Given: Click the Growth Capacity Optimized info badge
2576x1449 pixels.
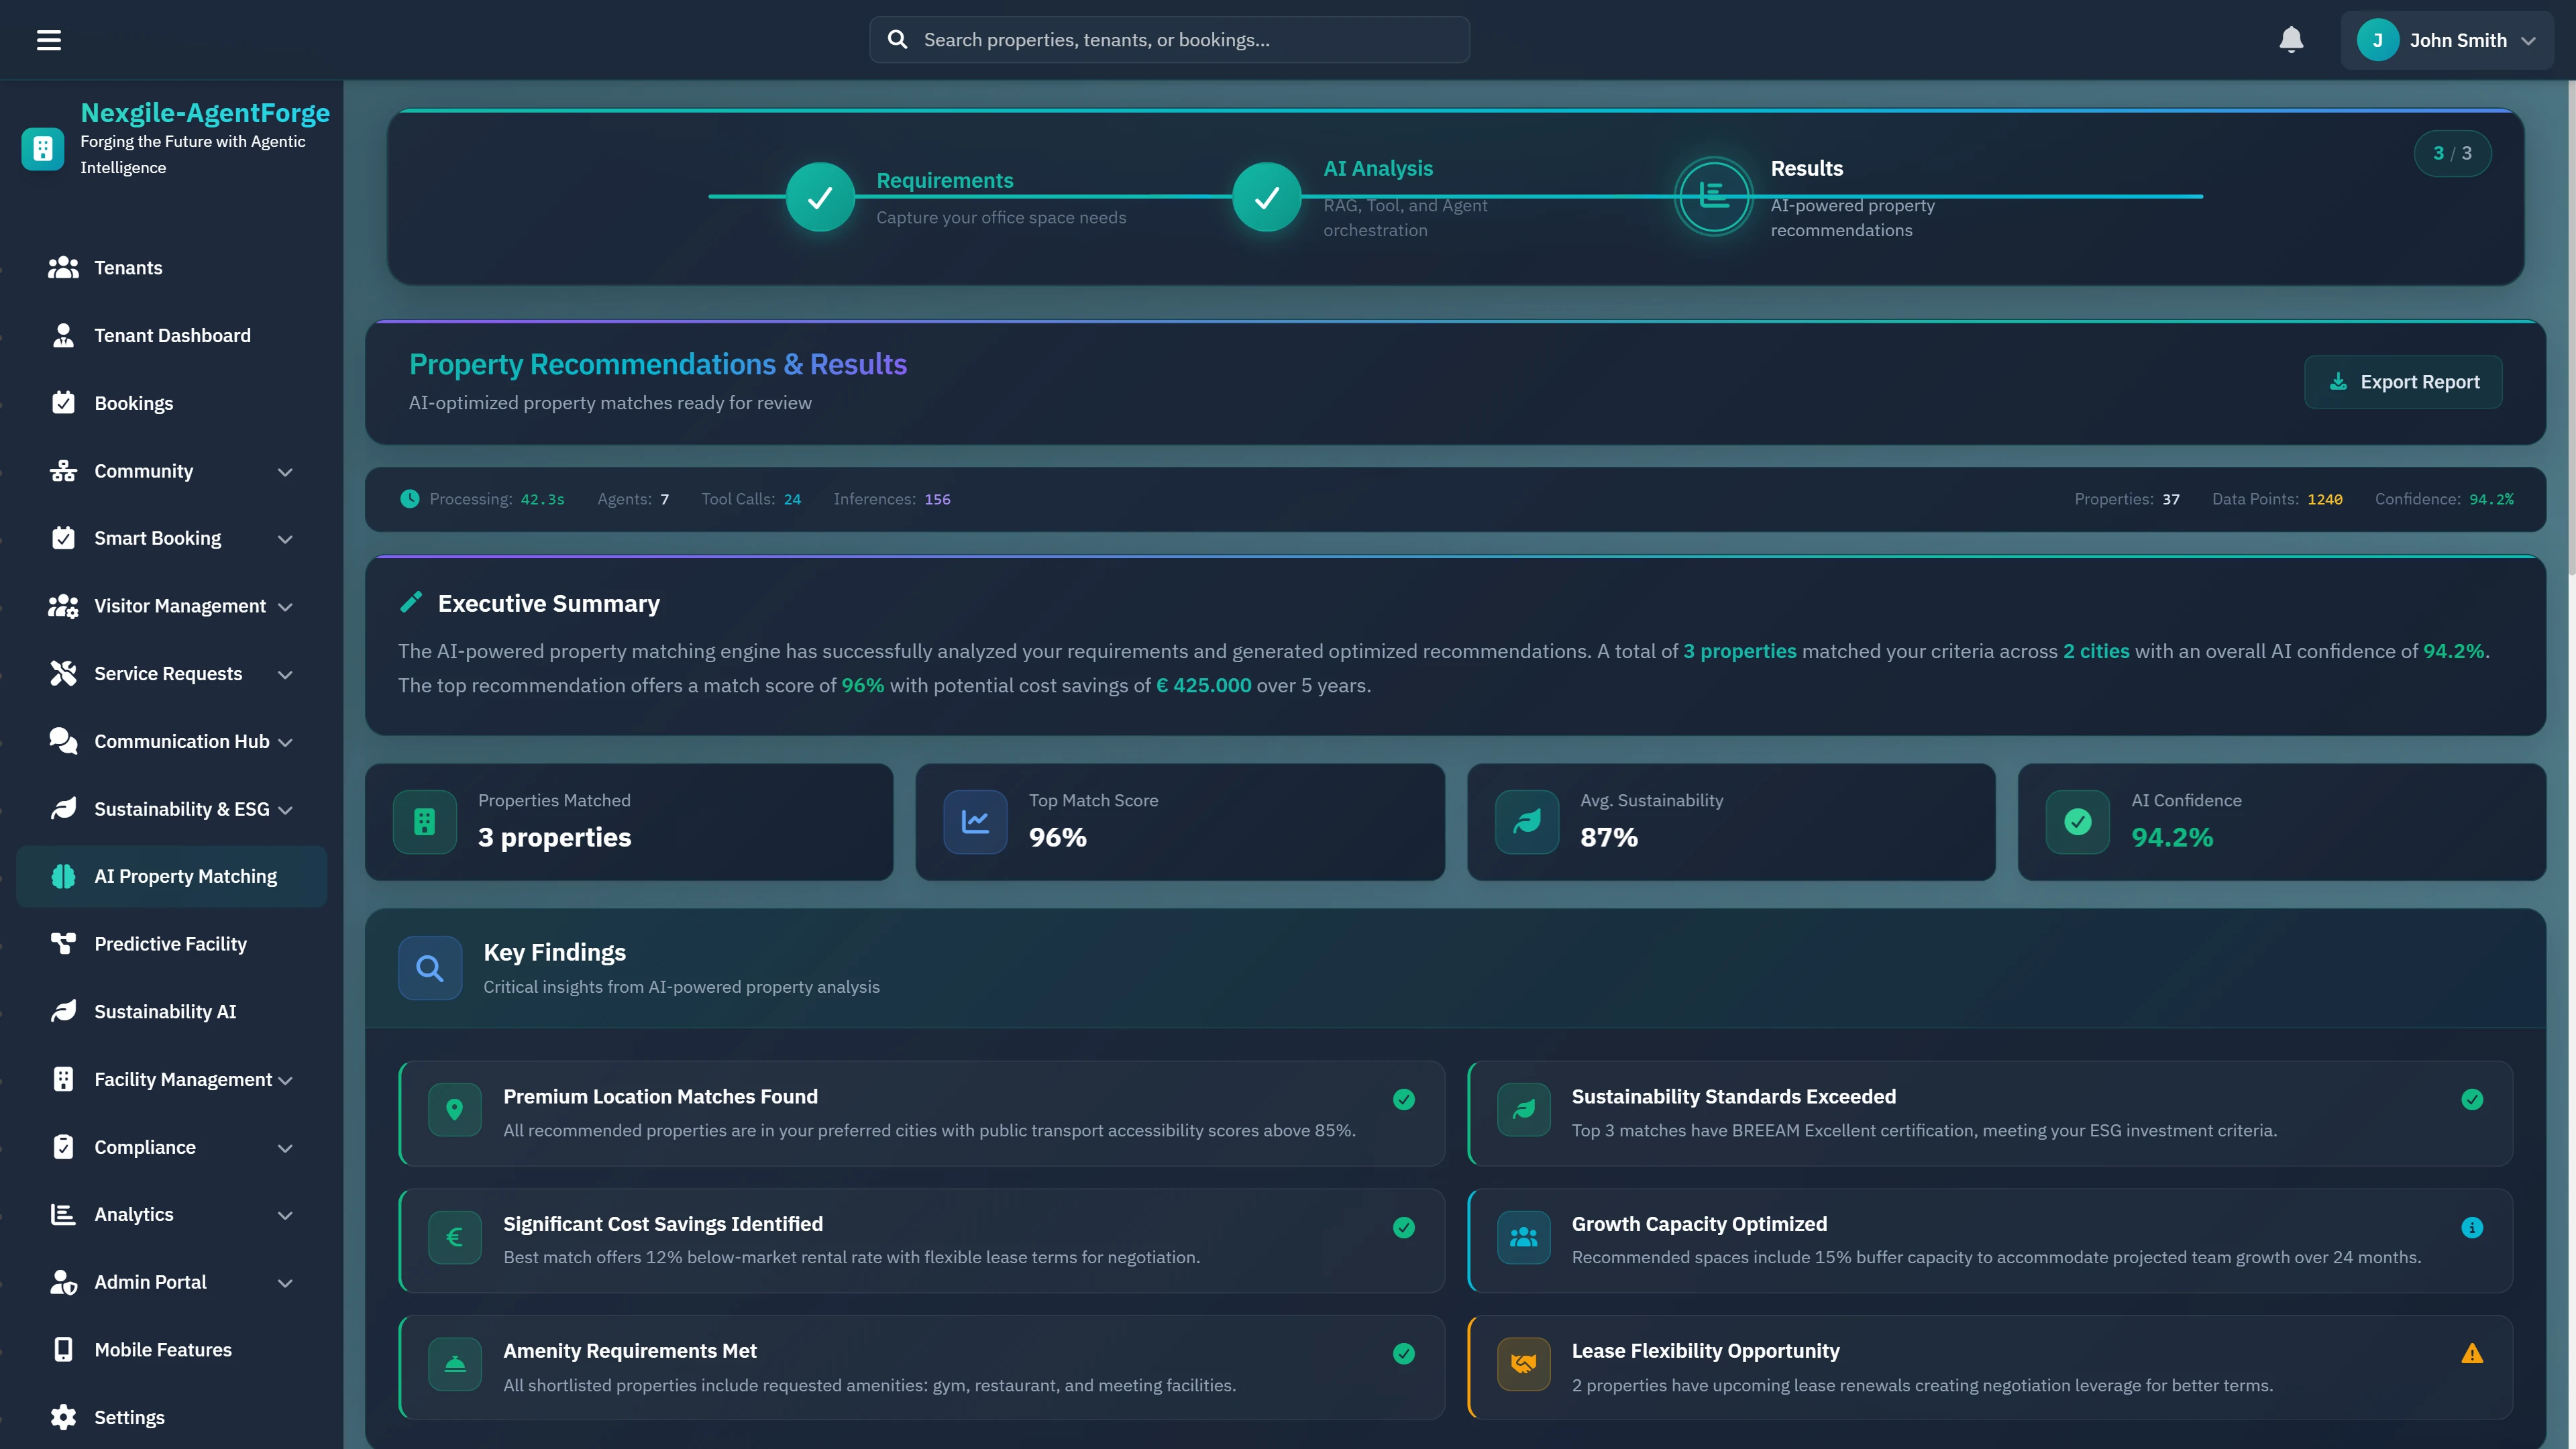Looking at the screenshot, I should [x=2472, y=1227].
